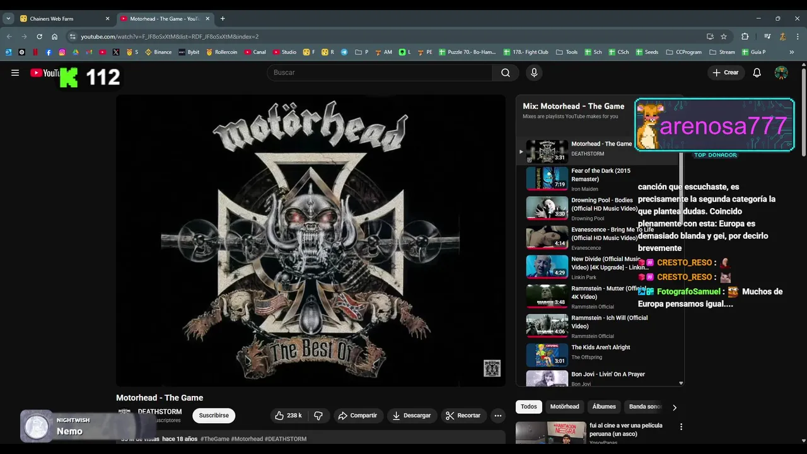Open the Telegram bookmark
The image size is (807, 454).
344,52
